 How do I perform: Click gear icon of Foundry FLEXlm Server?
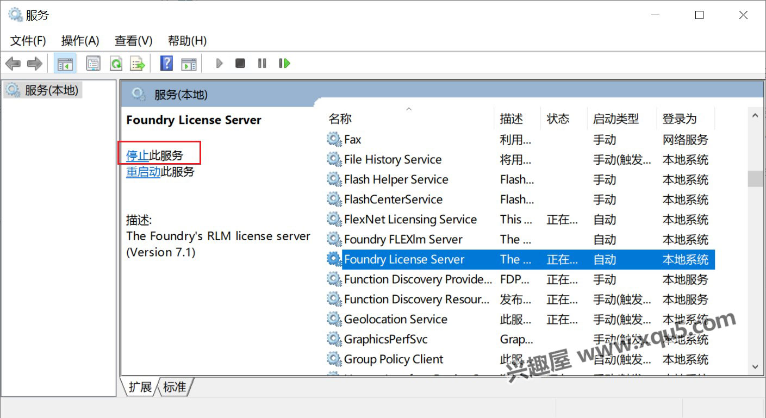click(x=334, y=239)
